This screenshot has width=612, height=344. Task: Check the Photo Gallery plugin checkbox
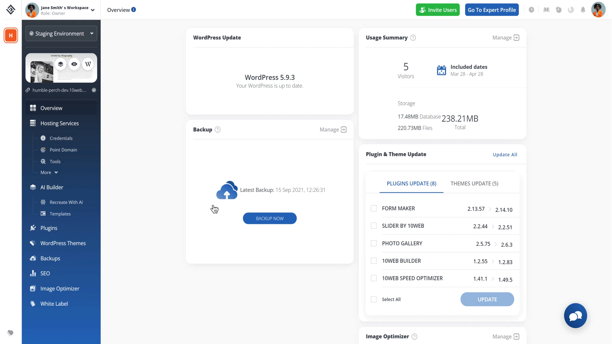click(374, 243)
